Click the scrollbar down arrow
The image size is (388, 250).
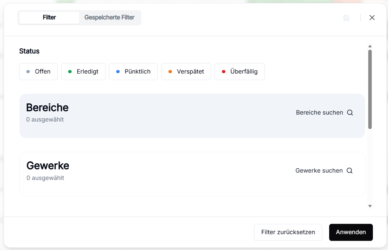370,206
